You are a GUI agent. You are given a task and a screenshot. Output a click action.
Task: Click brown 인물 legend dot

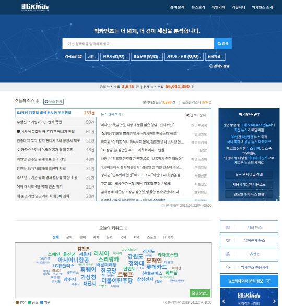pos(17,302)
